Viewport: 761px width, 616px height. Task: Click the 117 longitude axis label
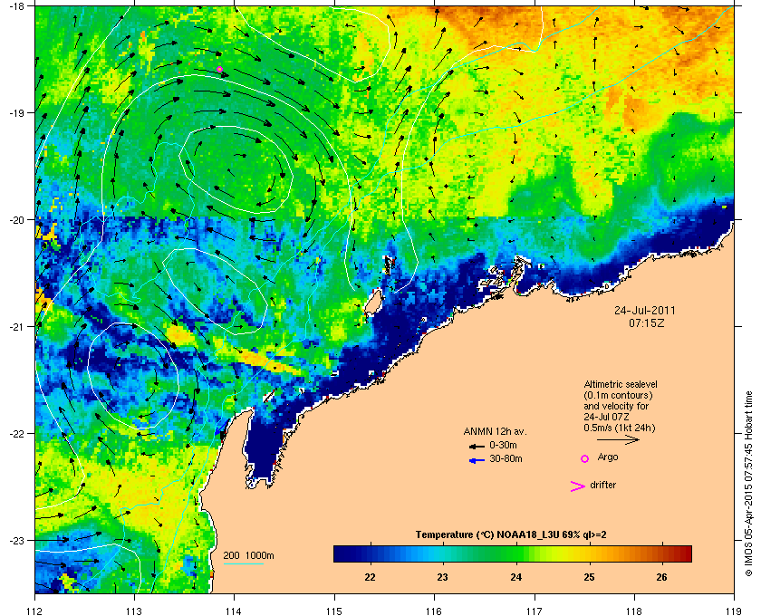click(535, 611)
